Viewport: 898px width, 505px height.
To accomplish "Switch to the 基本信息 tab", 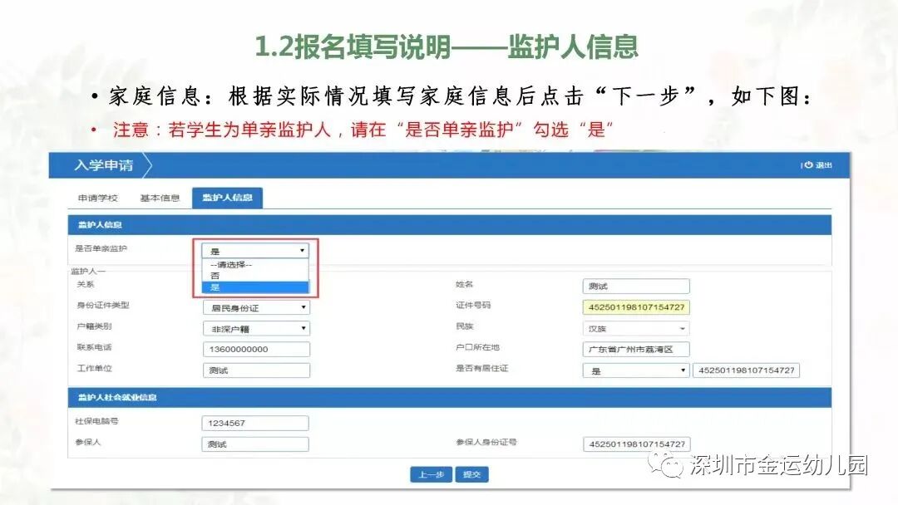I will click(159, 198).
